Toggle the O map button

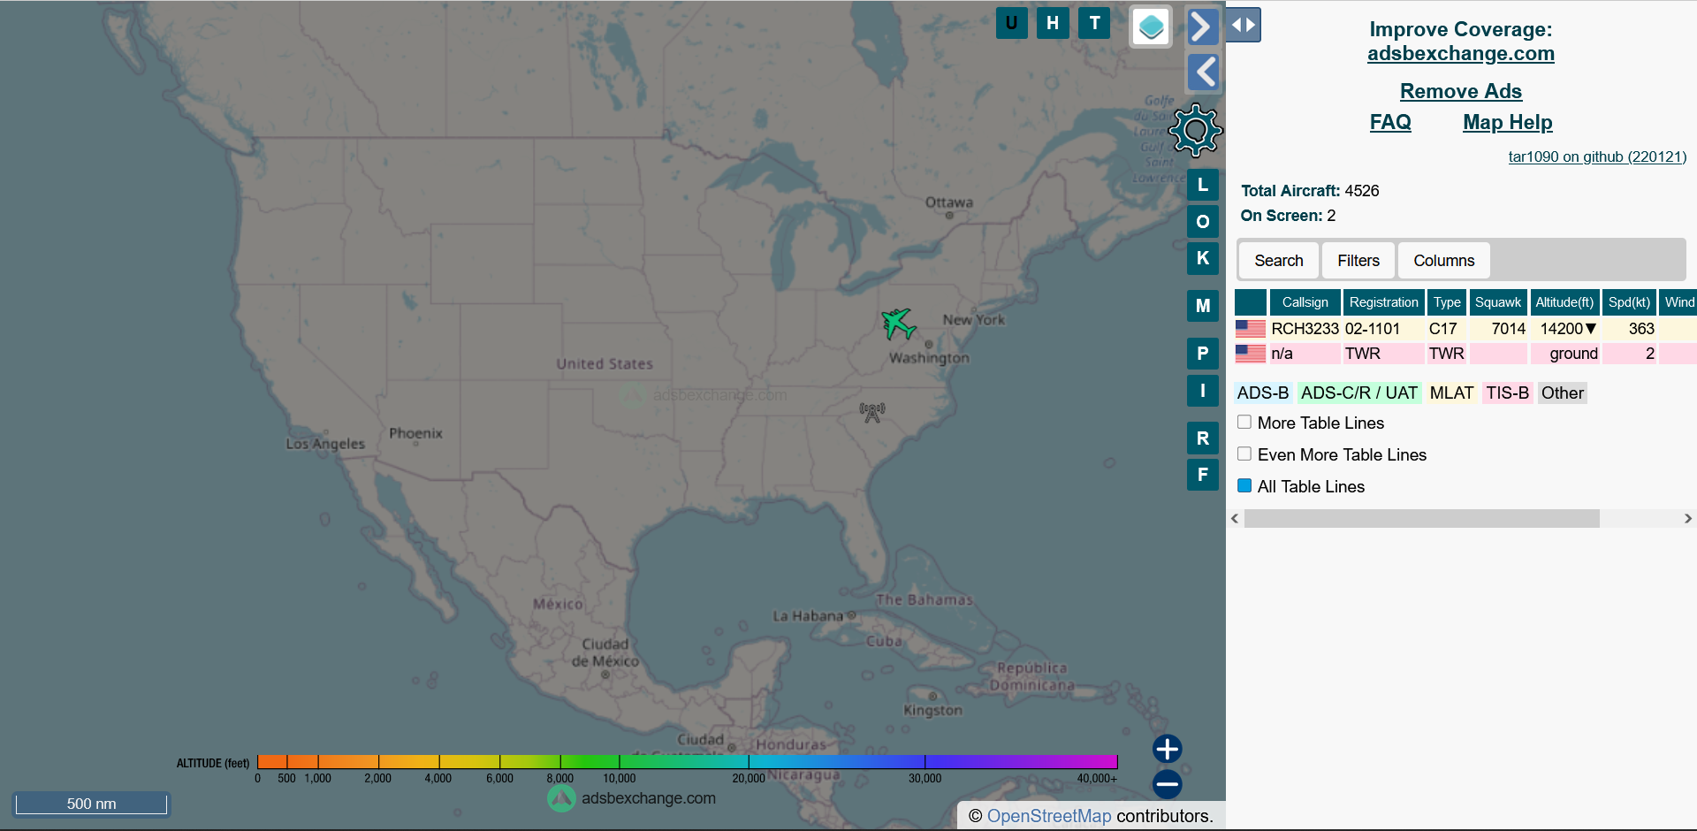(x=1203, y=221)
